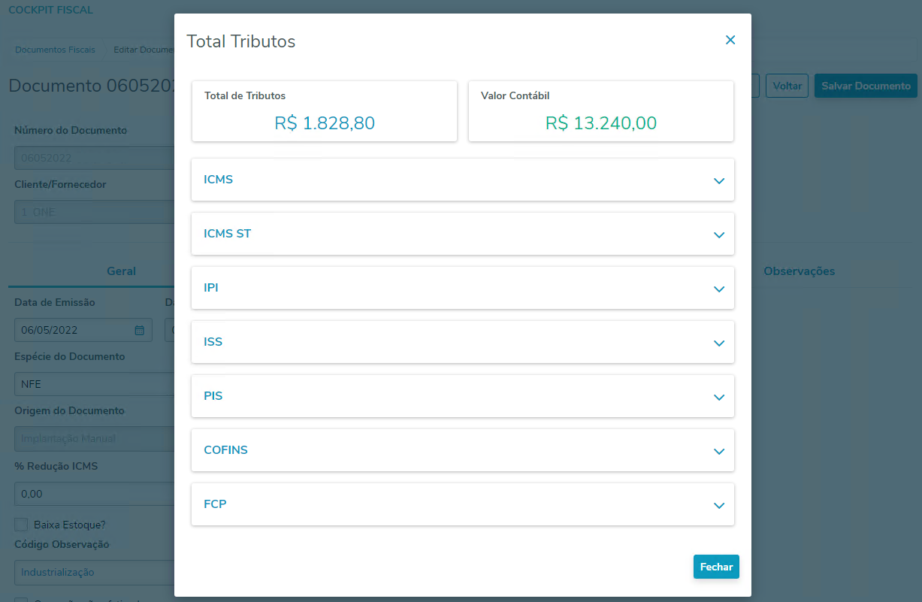Click the Total de Tributos card
Image resolution: width=922 pixels, height=602 pixels.
[324, 111]
